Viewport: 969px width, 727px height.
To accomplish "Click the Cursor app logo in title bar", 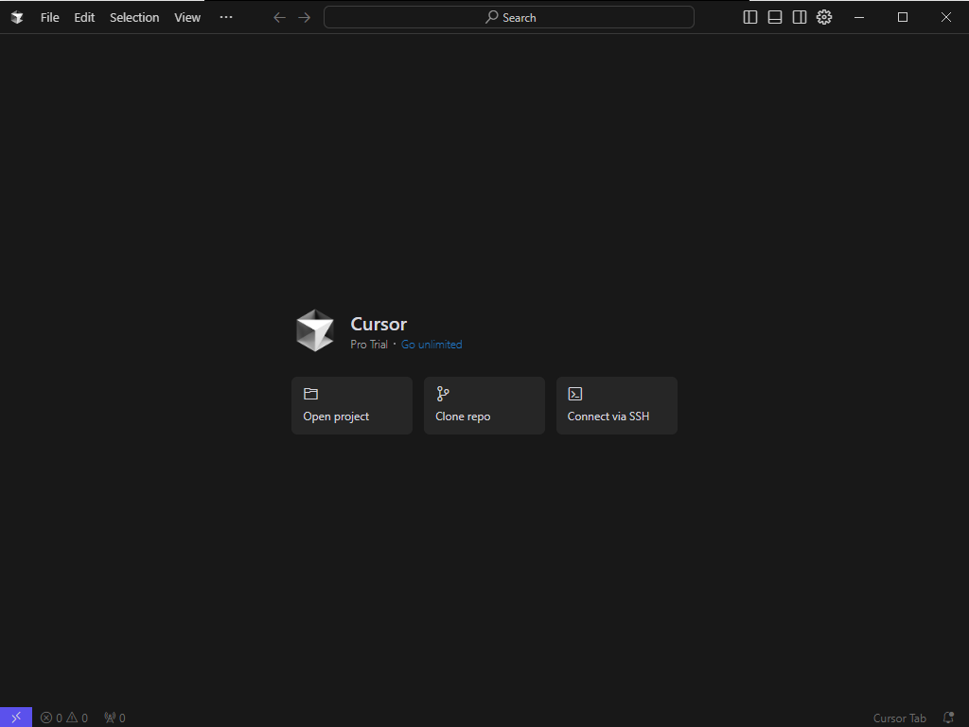I will point(17,17).
